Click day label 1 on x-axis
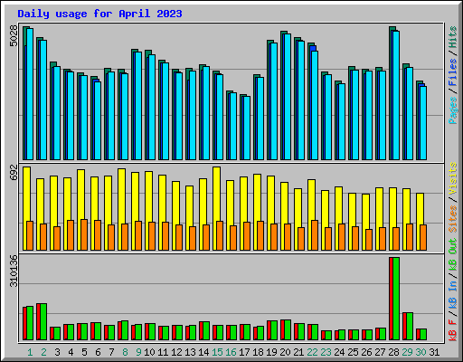Screen dimensions: 463x362 click(x=30, y=352)
